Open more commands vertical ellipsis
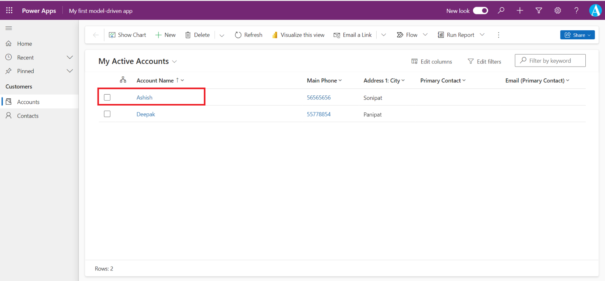 pyautogui.click(x=498, y=35)
